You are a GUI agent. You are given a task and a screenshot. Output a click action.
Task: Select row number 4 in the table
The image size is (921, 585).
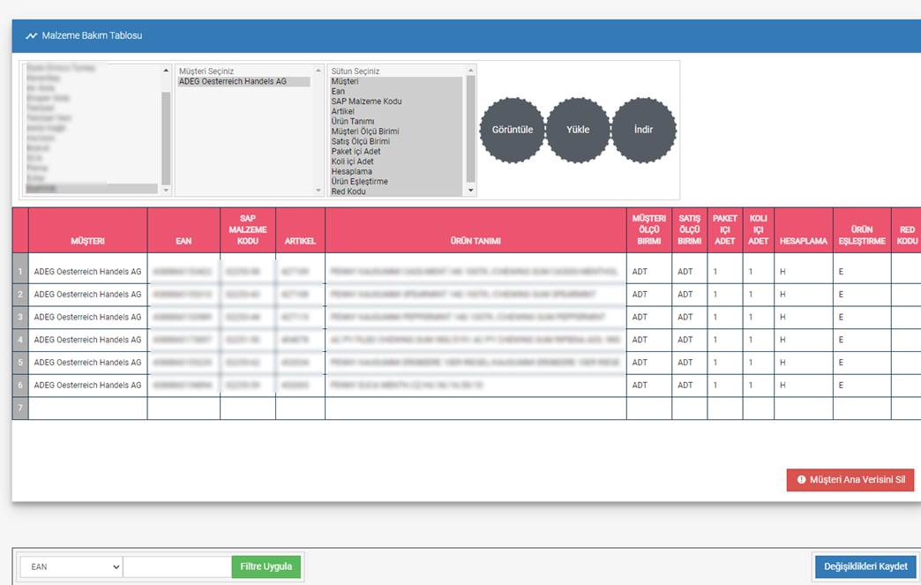[x=20, y=340]
